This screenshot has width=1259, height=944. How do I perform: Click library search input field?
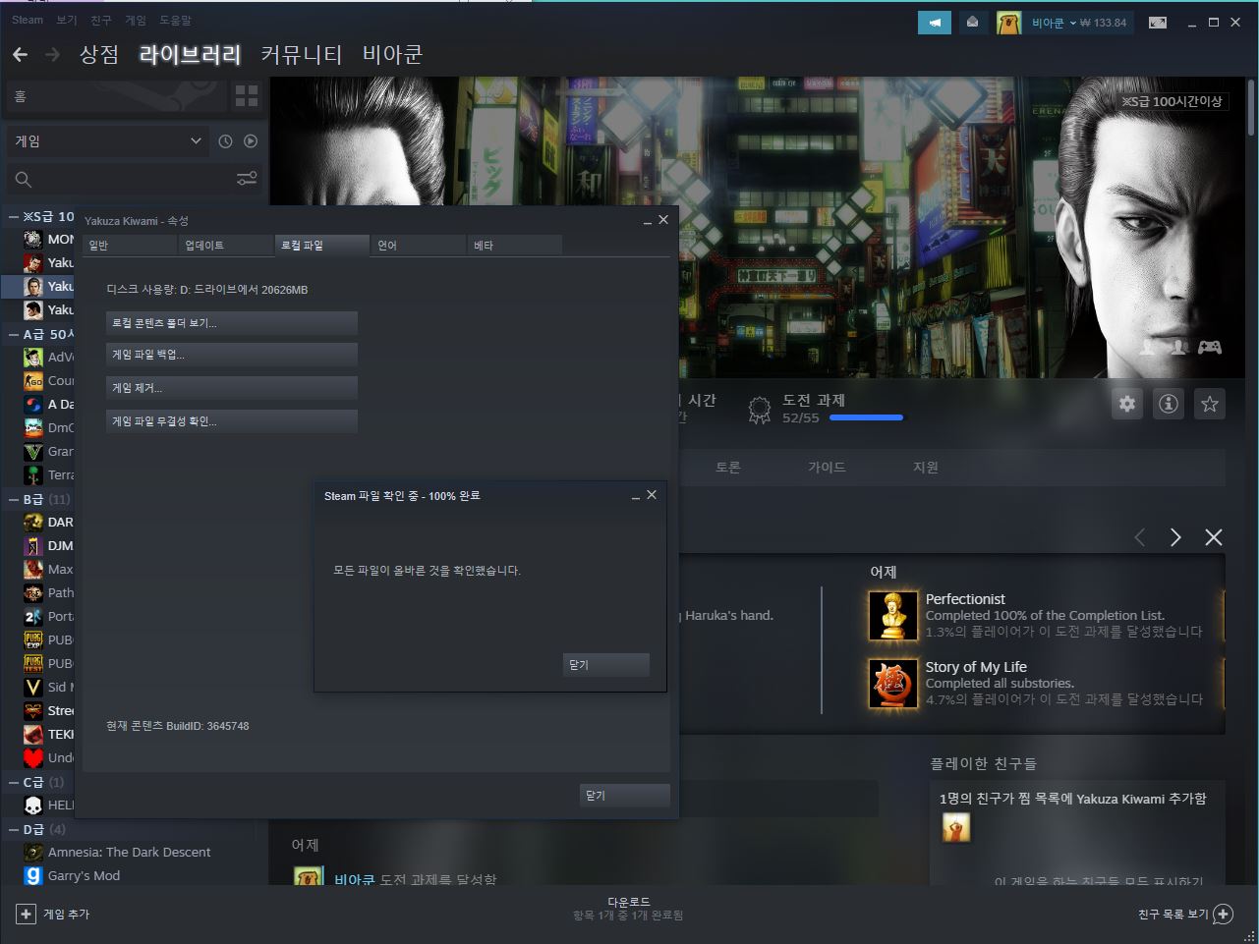click(x=134, y=179)
